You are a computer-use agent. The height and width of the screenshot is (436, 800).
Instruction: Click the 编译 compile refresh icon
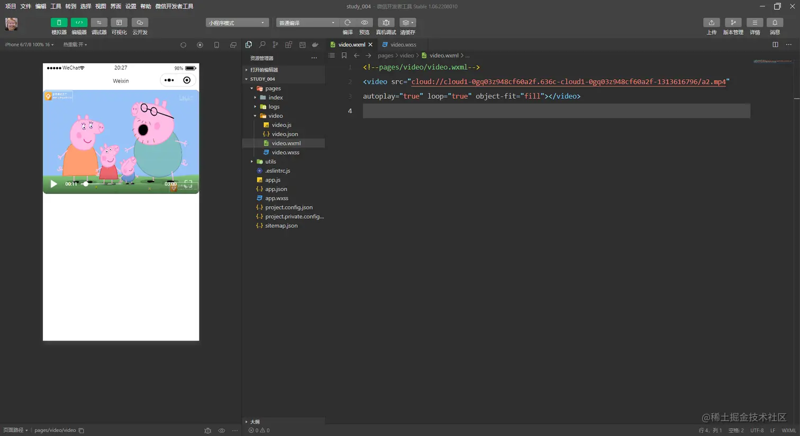348,23
